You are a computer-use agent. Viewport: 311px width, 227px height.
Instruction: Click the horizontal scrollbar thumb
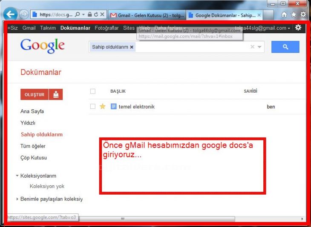click(x=123, y=218)
